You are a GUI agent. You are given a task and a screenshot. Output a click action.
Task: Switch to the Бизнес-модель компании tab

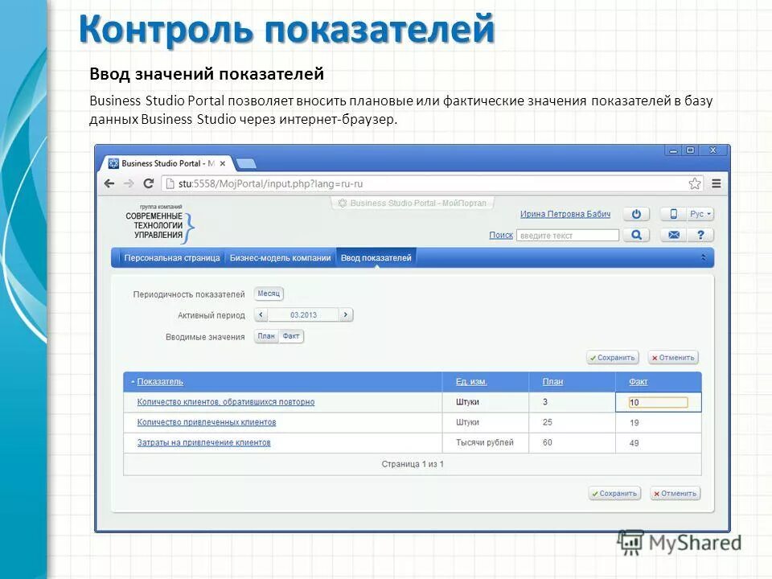pos(281,259)
